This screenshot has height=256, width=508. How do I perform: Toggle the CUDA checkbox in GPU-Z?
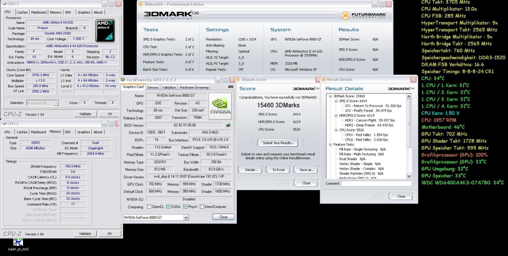click(168, 207)
